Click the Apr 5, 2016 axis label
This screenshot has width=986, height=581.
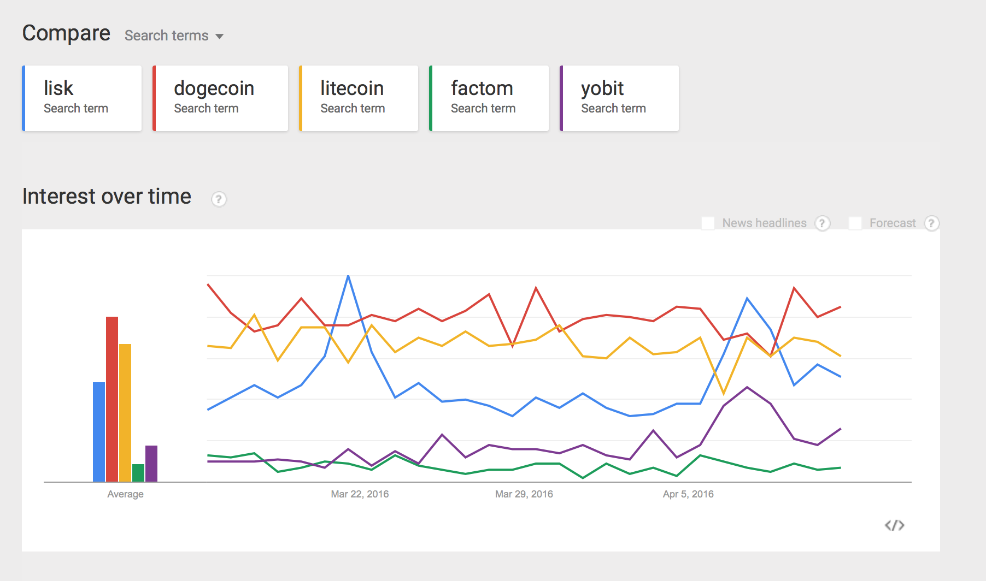tap(688, 494)
